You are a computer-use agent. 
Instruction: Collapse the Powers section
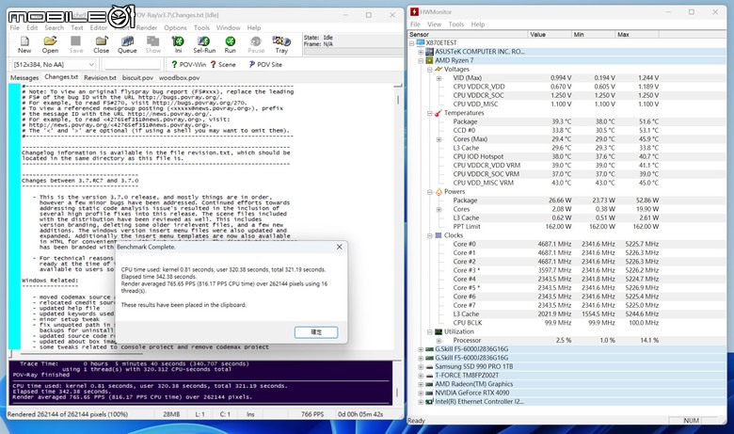click(x=430, y=192)
